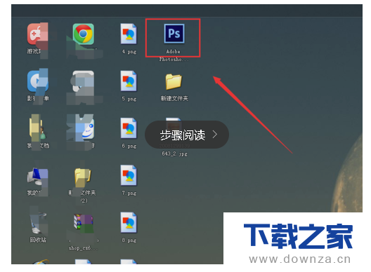Select the Google Chrome desktop icon

pos(83,34)
